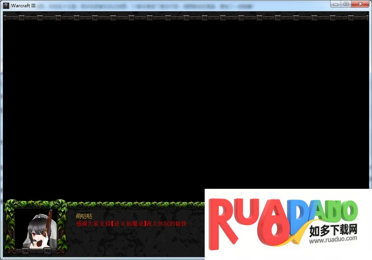Click the leafy vine border above dialogue
Image resolution: width=372 pixels, height=260 pixels.
(x=133, y=204)
